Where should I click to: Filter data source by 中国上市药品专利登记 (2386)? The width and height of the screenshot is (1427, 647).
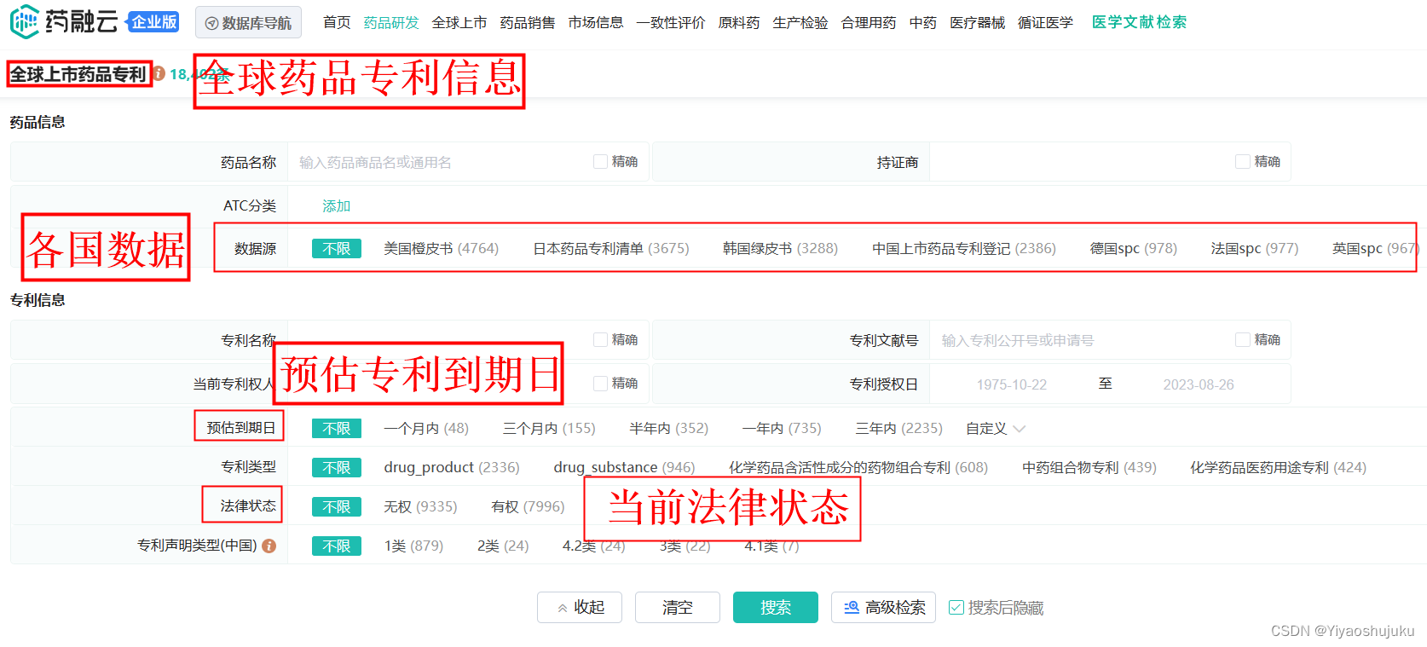tap(964, 248)
